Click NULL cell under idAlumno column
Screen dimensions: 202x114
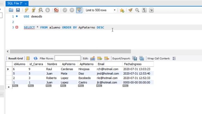coord(15,86)
